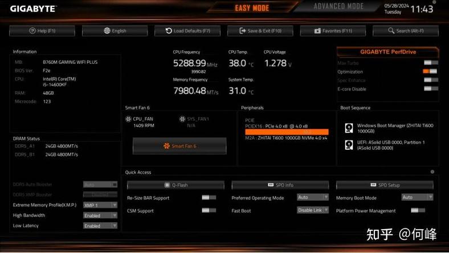
Task: Click the 05/28/2024 date display
Action: click(397, 6)
